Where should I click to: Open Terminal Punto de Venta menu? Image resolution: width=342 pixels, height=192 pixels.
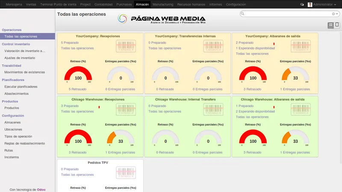pos(58,4)
